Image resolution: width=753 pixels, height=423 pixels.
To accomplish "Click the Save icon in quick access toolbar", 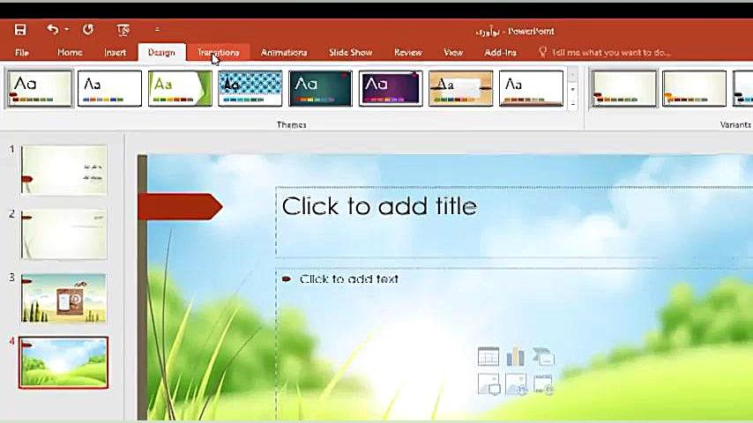I will [20, 30].
